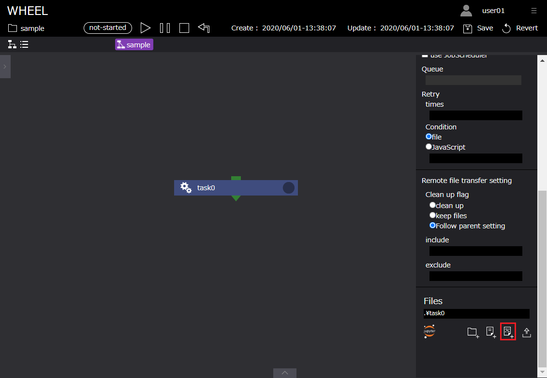
Task: Open the hamburger menu beside user01
Action: tap(533, 11)
